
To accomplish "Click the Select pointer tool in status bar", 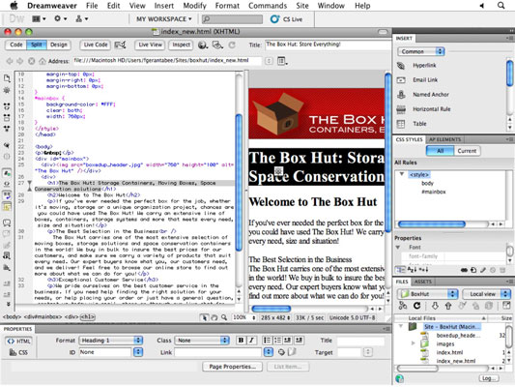I will (x=204, y=317).
